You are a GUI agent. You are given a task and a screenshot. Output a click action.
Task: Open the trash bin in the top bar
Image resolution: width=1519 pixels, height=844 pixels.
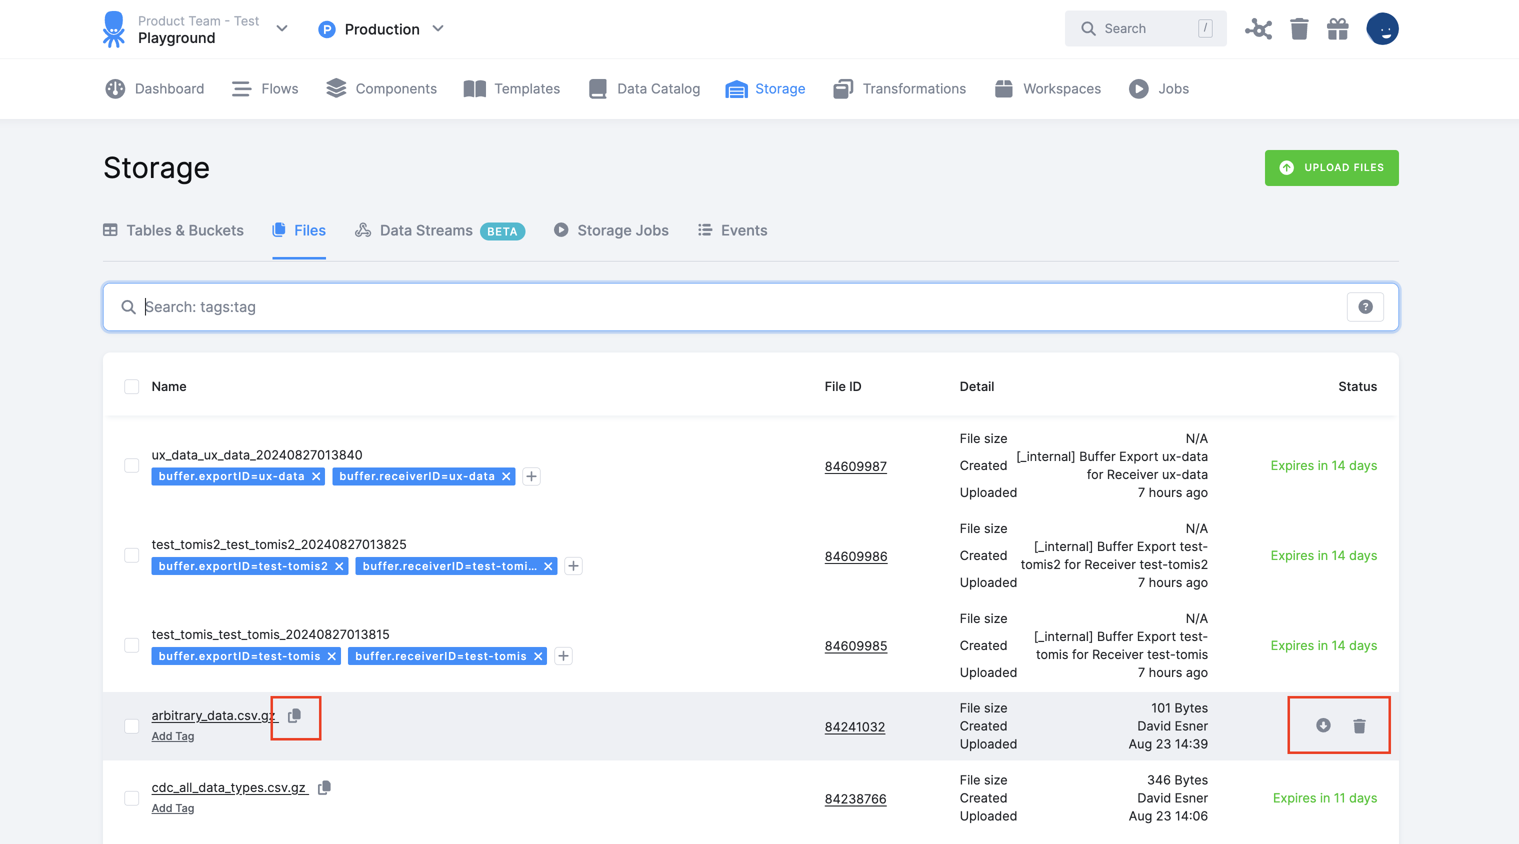[1299, 28]
